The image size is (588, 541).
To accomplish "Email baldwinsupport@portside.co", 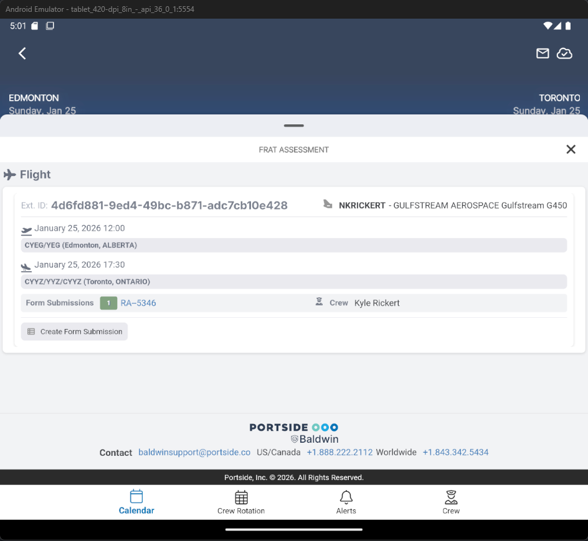I will [194, 452].
